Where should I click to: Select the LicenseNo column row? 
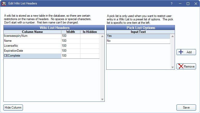click(x=32, y=46)
